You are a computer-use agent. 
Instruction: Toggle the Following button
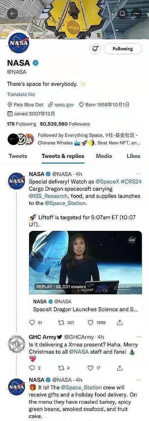(123, 49)
